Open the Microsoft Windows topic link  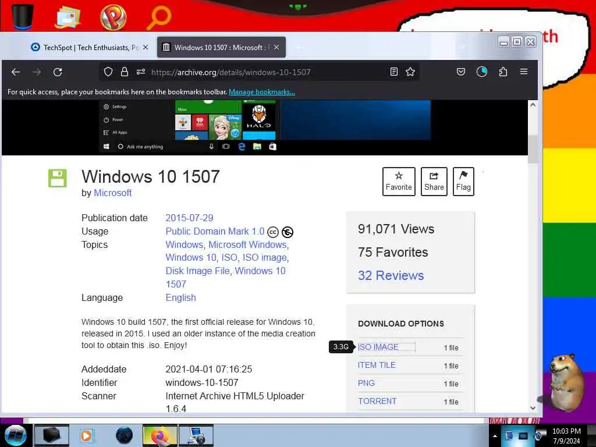click(247, 244)
